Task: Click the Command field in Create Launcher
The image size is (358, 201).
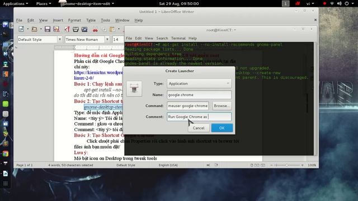Action: click(188, 106)
